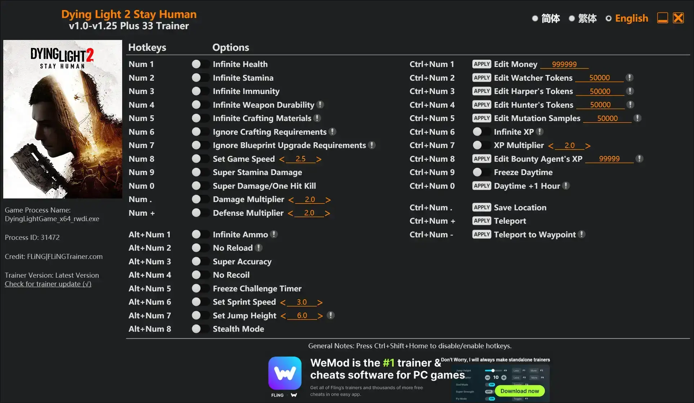Enable the Stealth Mode toggle
The height and width of the screenshot is (403, 694).
tap(200, 329)
